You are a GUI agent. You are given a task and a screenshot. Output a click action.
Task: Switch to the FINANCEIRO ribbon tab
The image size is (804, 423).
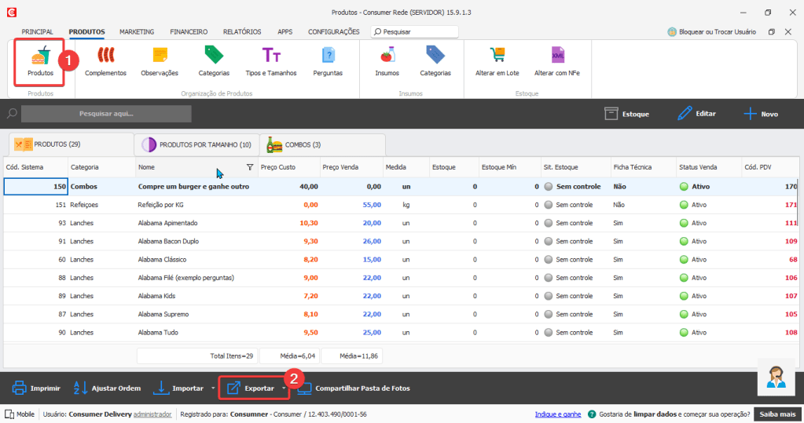189,31
